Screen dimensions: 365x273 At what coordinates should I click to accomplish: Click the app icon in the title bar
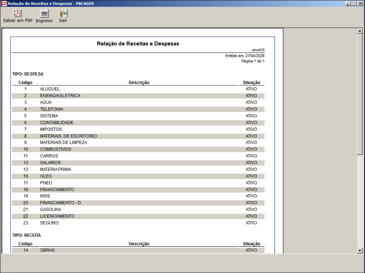point(4,4)
